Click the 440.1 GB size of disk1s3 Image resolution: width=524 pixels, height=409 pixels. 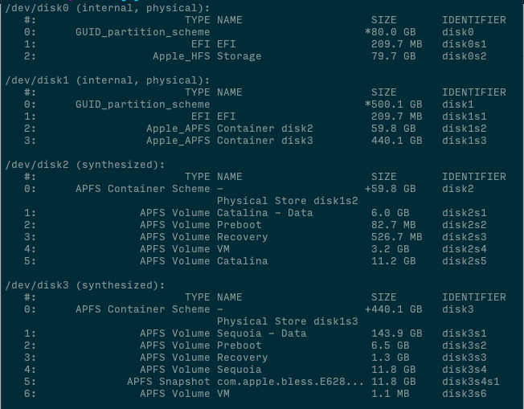(x=397, y=141)
